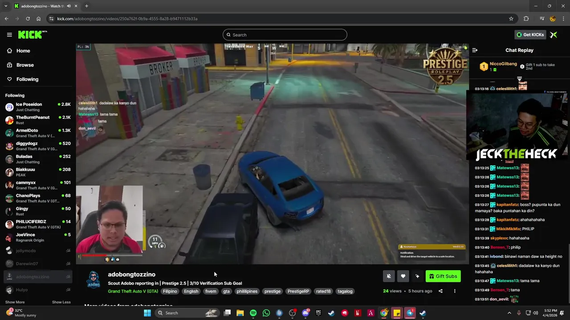
Task: Open Chrome tab search dropdown arrow
Action: [6, 6]
